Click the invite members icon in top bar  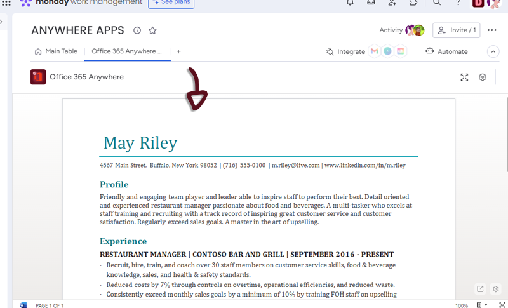coord(392,3)
